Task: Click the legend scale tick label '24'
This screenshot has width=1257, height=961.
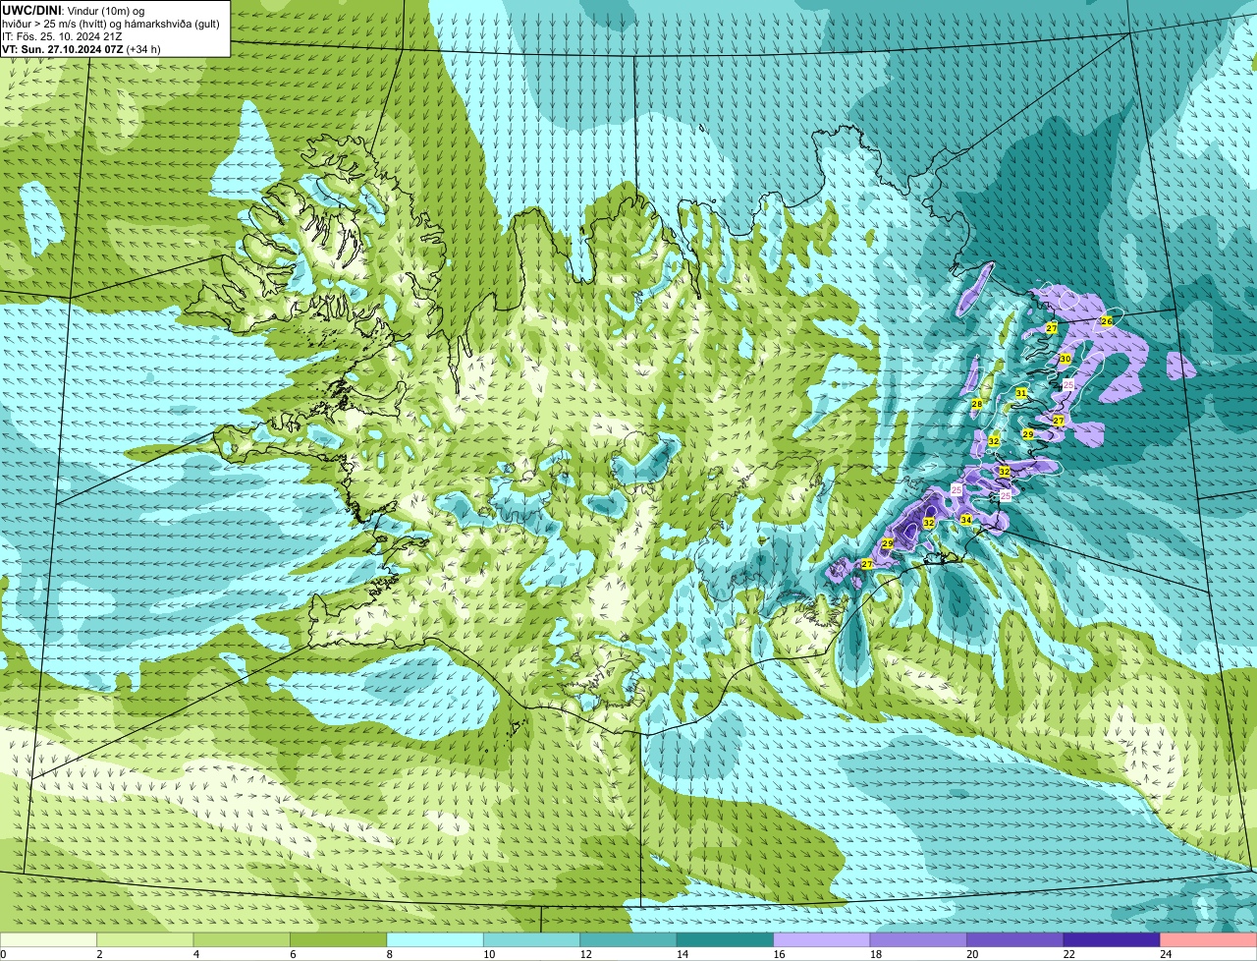Action: tap(1166, 954)
